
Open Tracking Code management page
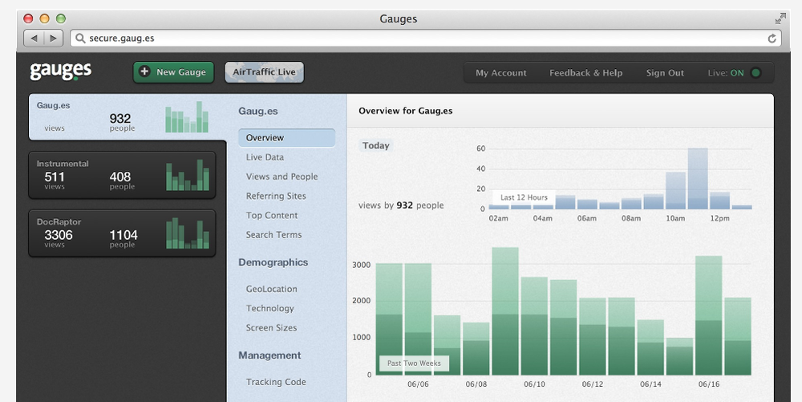click(x=276, y=382)
